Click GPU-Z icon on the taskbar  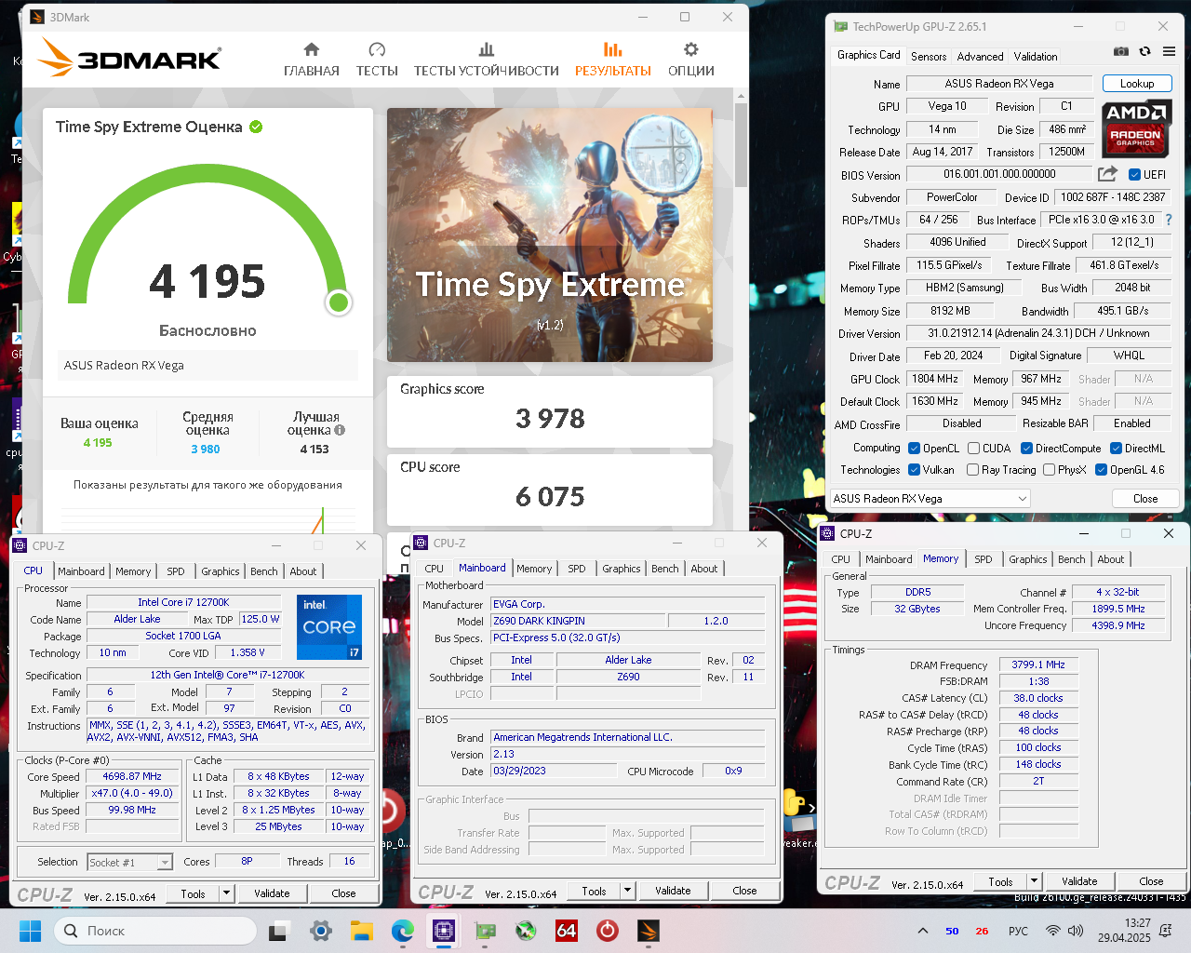pos(485,931)
